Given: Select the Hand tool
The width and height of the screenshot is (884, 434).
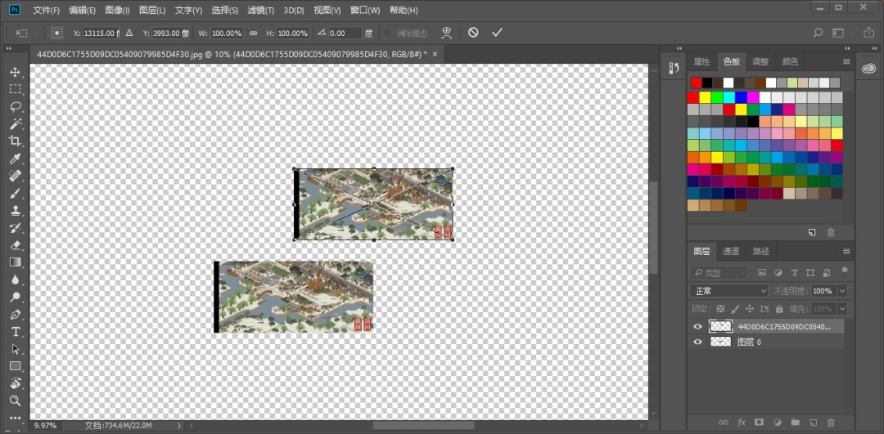Looking at the screenshot, I should click(16, 383).
